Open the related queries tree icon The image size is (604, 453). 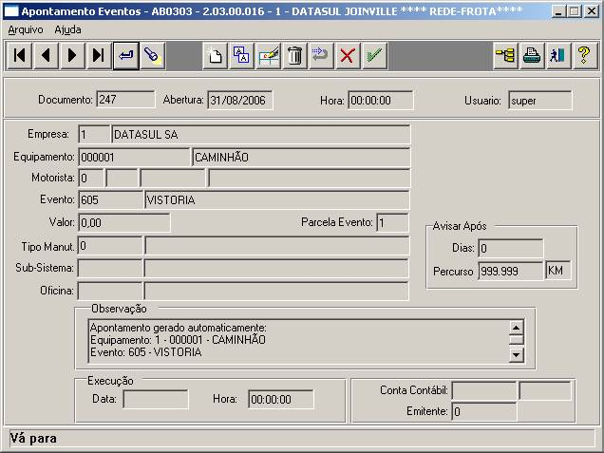[x=505, y=55]
